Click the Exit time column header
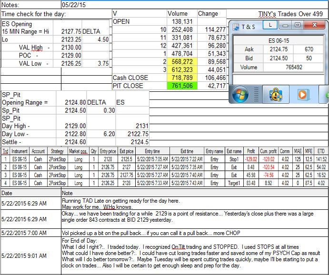This screenshot has width=329, height=275. pos(187,151)
